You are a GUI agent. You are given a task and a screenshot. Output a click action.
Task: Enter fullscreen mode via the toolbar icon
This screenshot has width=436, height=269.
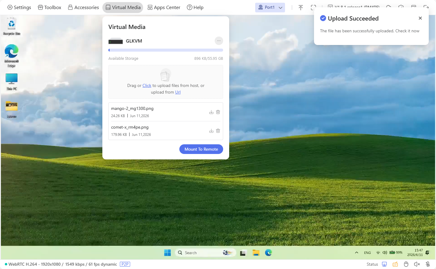(x=313, y=8)
